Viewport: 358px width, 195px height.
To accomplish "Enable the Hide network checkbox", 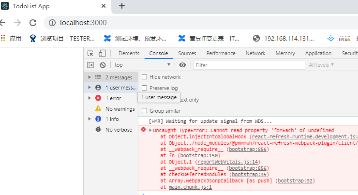I will [144, 77].
